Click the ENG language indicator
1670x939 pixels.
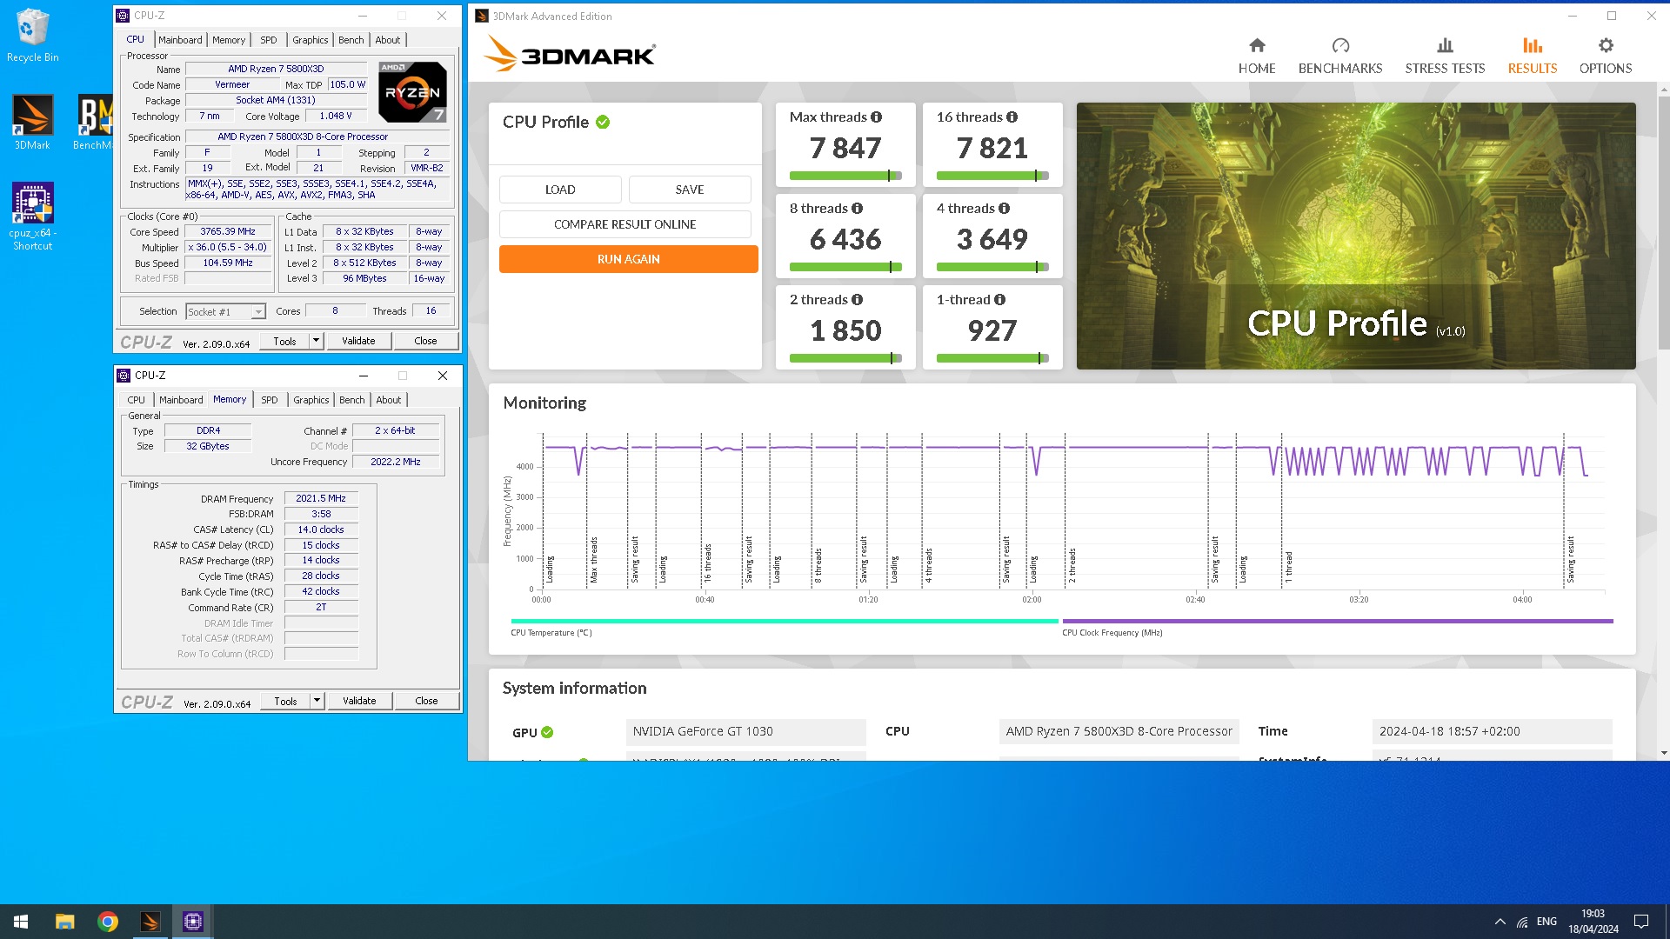[1546, 922]
